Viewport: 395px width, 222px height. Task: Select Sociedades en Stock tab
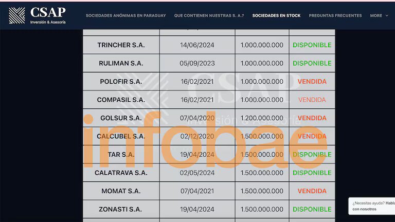[276, 15]
